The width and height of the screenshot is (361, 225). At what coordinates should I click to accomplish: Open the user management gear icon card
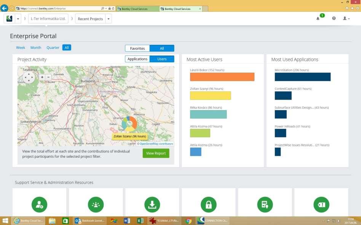coord(39,204)
